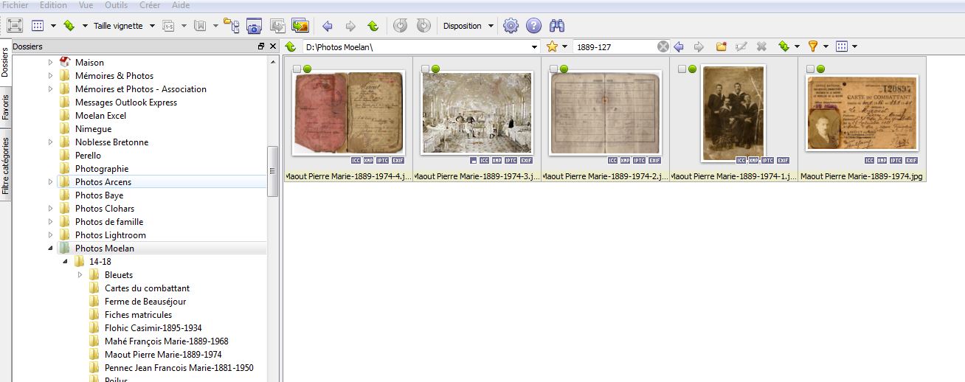This screenshot has width=965, height=382.
Task: Select the Cartes du combattant folder
Action: tap(147, 288)
